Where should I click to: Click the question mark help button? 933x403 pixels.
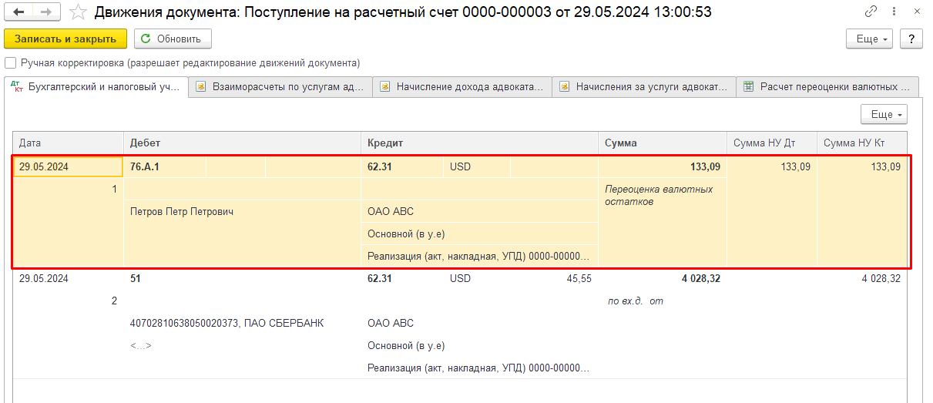click(x=911, y=39)
